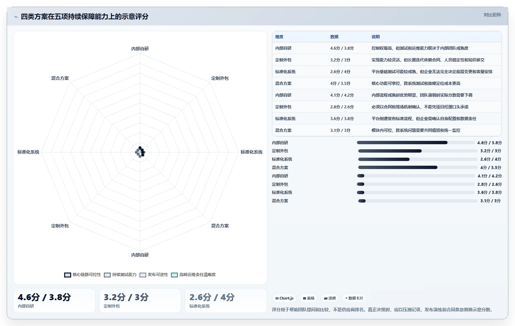Open the 定制外包 summary card 3.2分 / 3分
515x326 pixels.
pos(140,301)
